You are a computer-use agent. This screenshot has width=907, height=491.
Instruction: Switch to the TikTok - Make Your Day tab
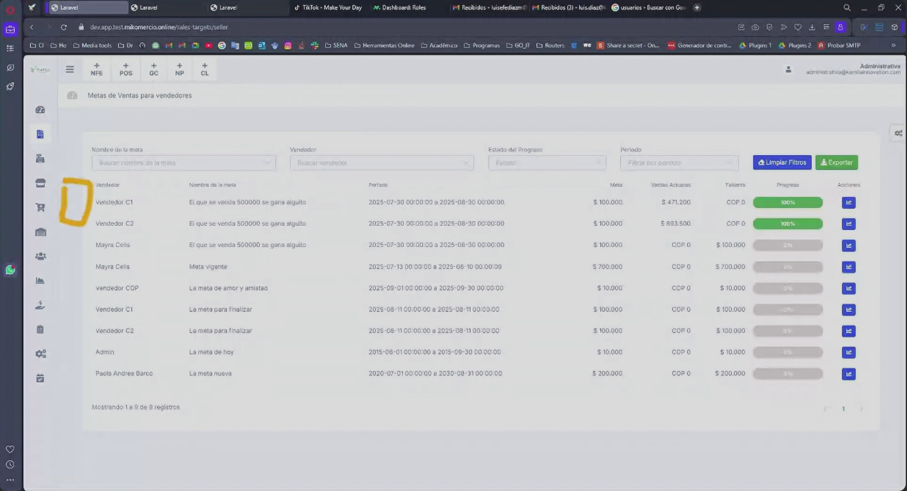[x=327, y=7]
